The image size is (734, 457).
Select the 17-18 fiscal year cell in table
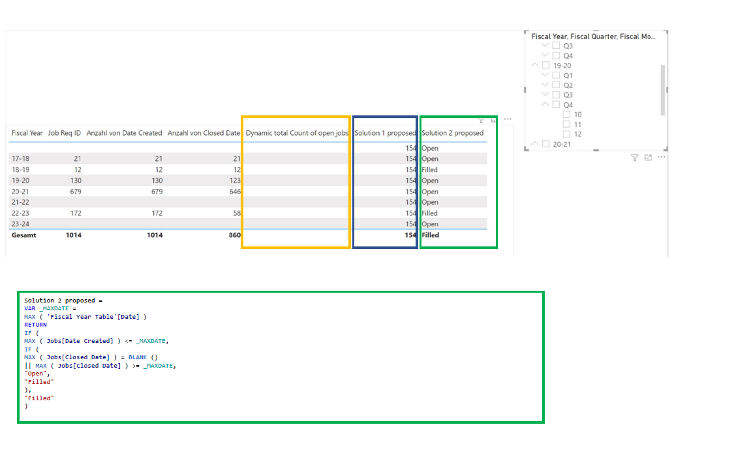click(20, 158)
